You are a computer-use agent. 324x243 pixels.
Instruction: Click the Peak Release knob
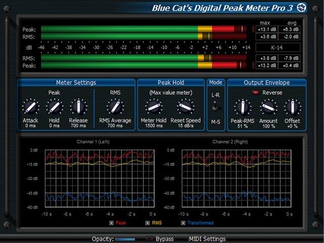[78, 107]
